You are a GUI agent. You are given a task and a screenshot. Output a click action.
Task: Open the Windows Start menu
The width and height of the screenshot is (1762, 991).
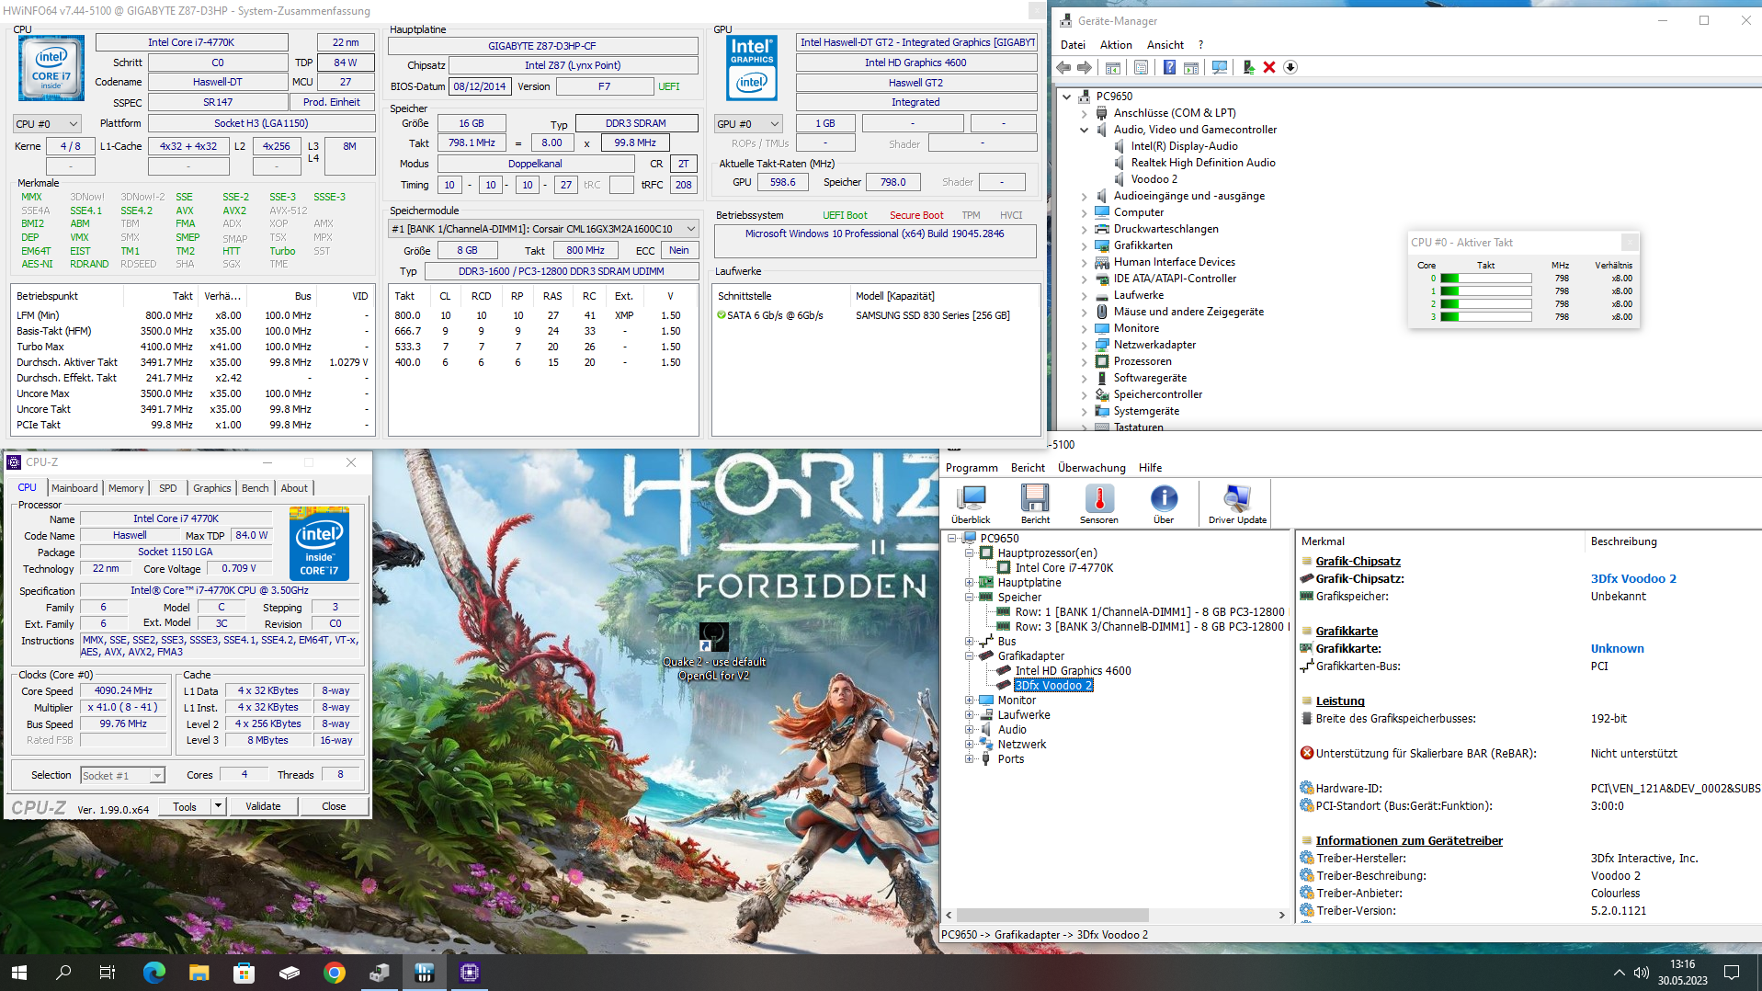click(x=19, y=973)
